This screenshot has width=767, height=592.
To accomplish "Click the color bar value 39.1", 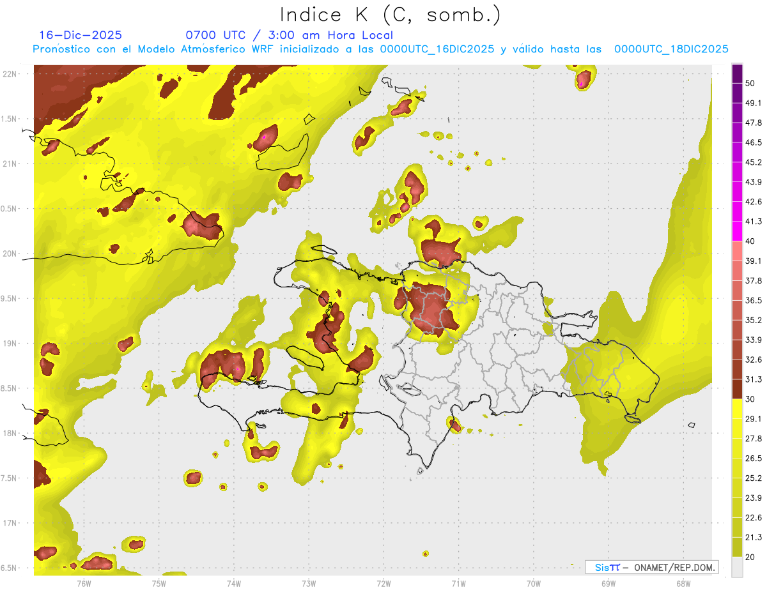I will pos(754,261).
